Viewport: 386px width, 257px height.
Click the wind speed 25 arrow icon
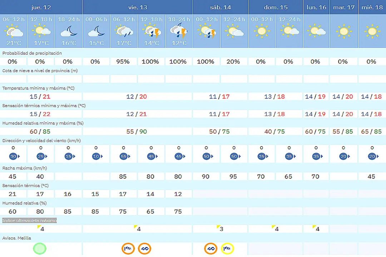point(42,156)
